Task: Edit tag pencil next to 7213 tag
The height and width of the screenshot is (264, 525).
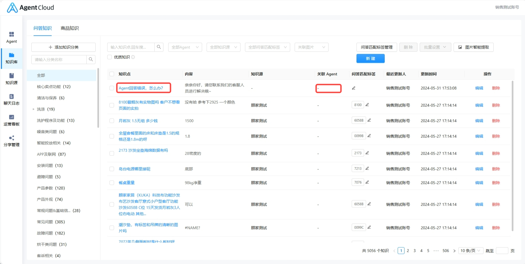Action: click(367, 168)
